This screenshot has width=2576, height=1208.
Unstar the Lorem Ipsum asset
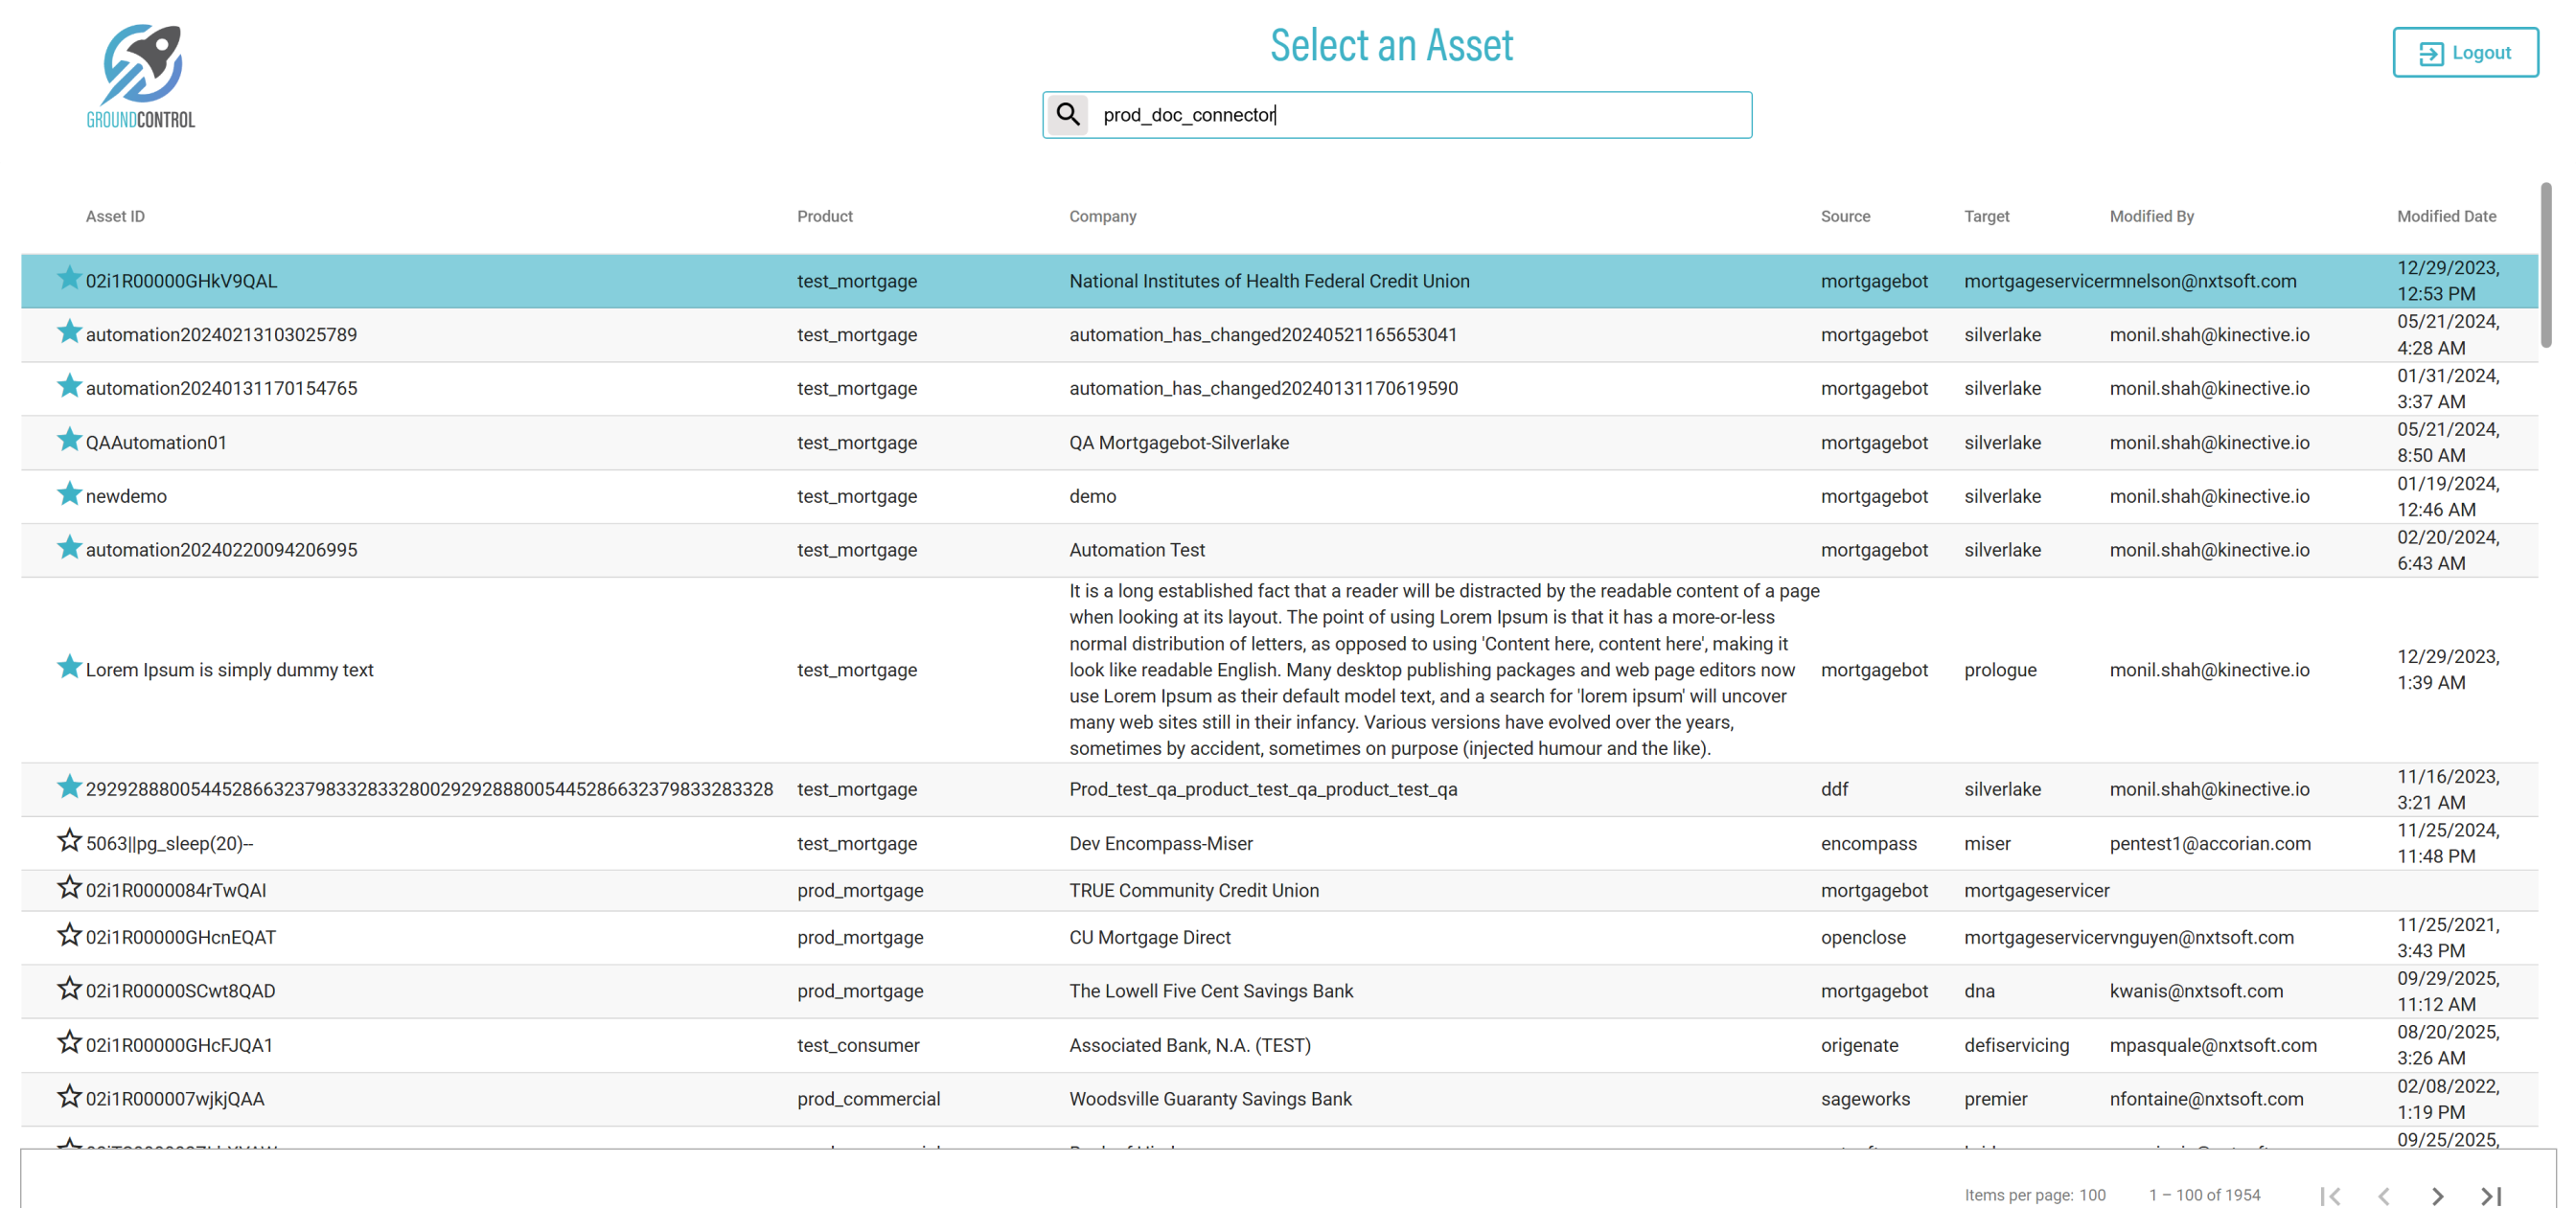pyautogui.click(x=69, y=667)
